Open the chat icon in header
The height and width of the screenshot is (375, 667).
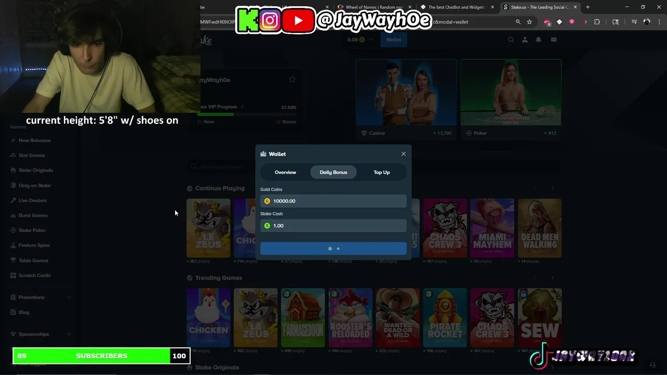click(x=553, y=40)
